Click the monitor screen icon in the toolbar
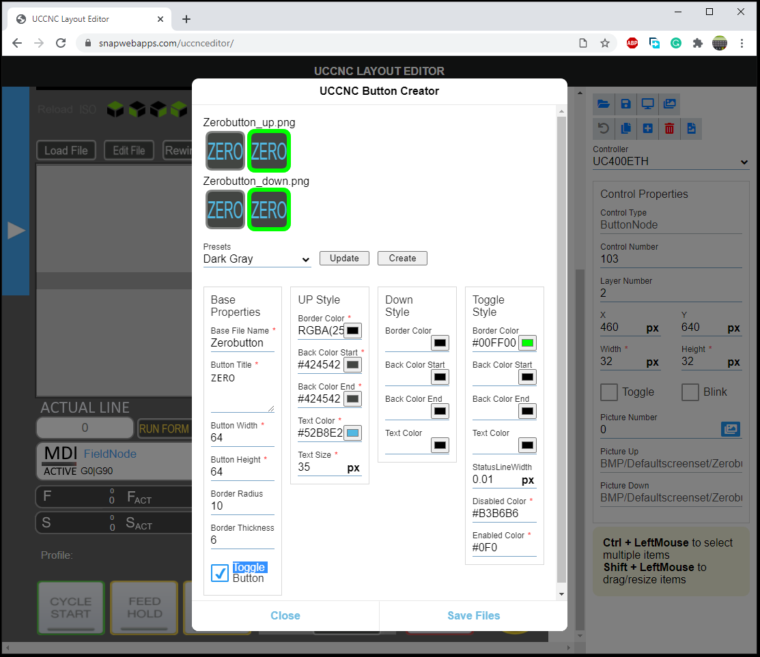Viewport: 760px width, 657px height. click(647, 104)
